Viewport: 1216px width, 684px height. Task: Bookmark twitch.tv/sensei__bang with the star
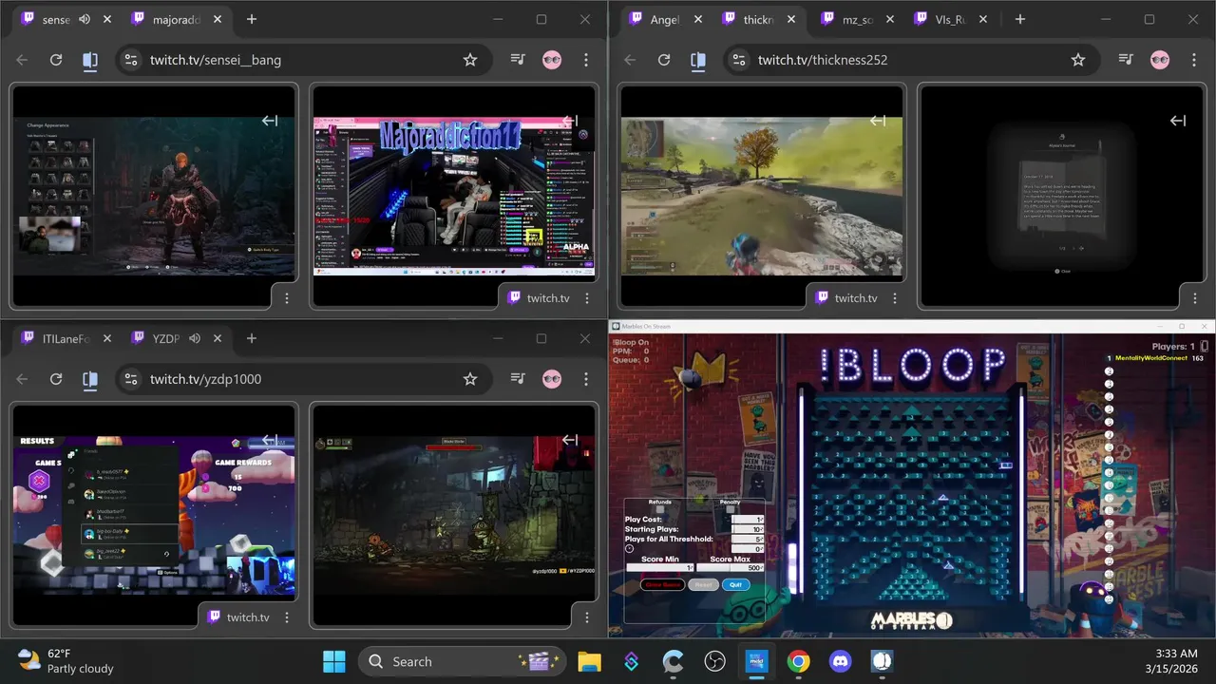coord(470,60)
